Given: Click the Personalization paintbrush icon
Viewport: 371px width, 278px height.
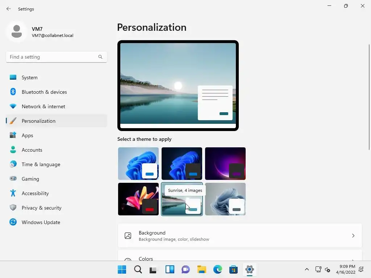Looking at the screenshot, I should [13, 121].
